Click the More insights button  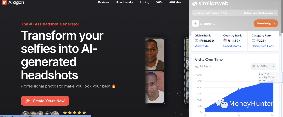pyautogui.click(x=266, y=24)
